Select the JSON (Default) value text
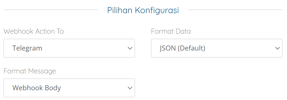The width and height of the screenshot is (287, 100). pyautogui.click(x=183, y=48)
